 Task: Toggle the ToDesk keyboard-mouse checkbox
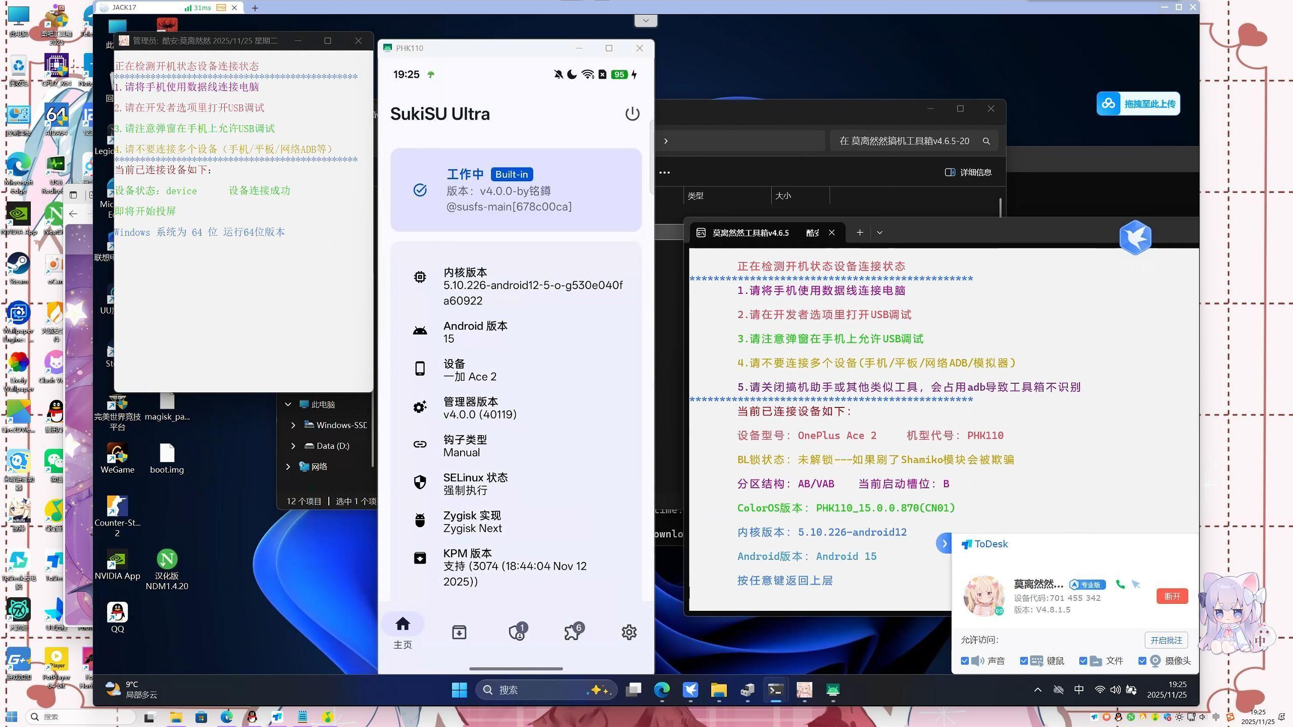1024,661
